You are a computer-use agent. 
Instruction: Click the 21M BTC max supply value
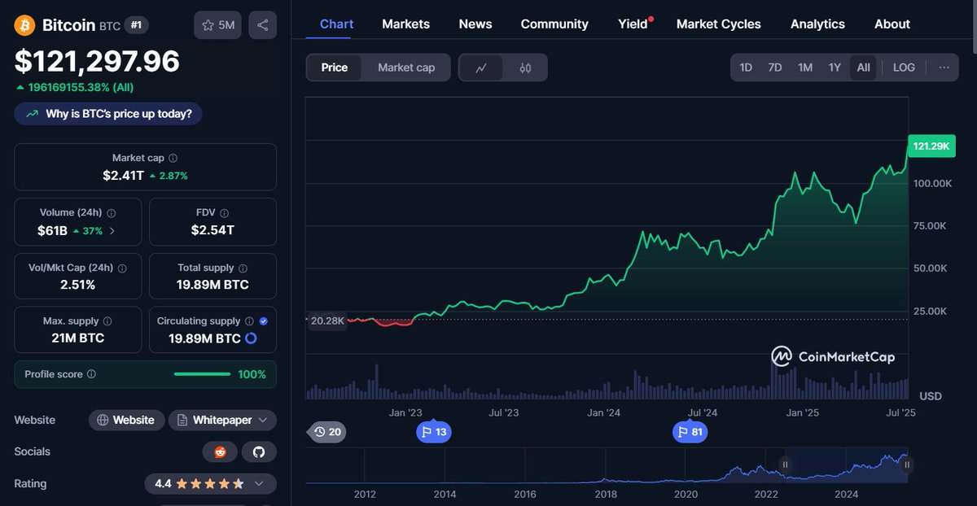click(x=78, y=338)
